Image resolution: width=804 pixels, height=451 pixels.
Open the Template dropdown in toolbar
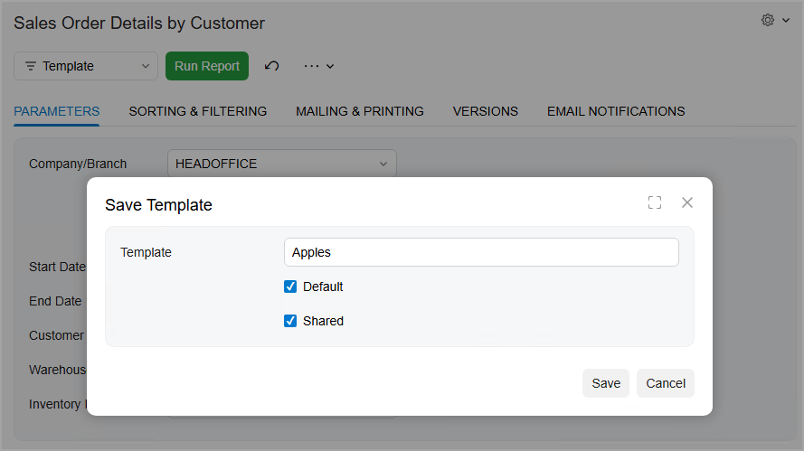[x=86, y=66]
